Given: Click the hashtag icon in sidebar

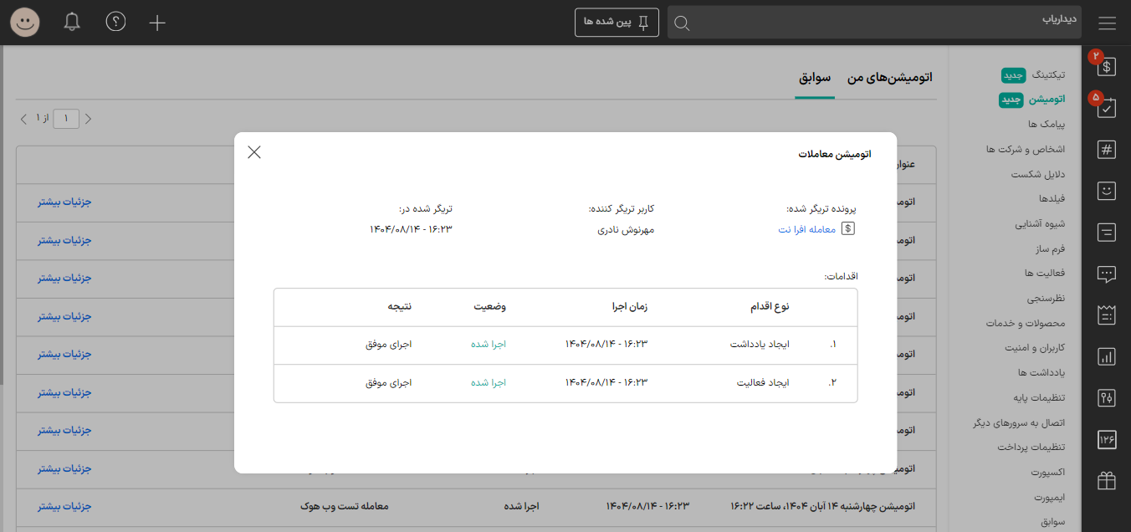Looking at the screenshot, I should coord(1107,150).
